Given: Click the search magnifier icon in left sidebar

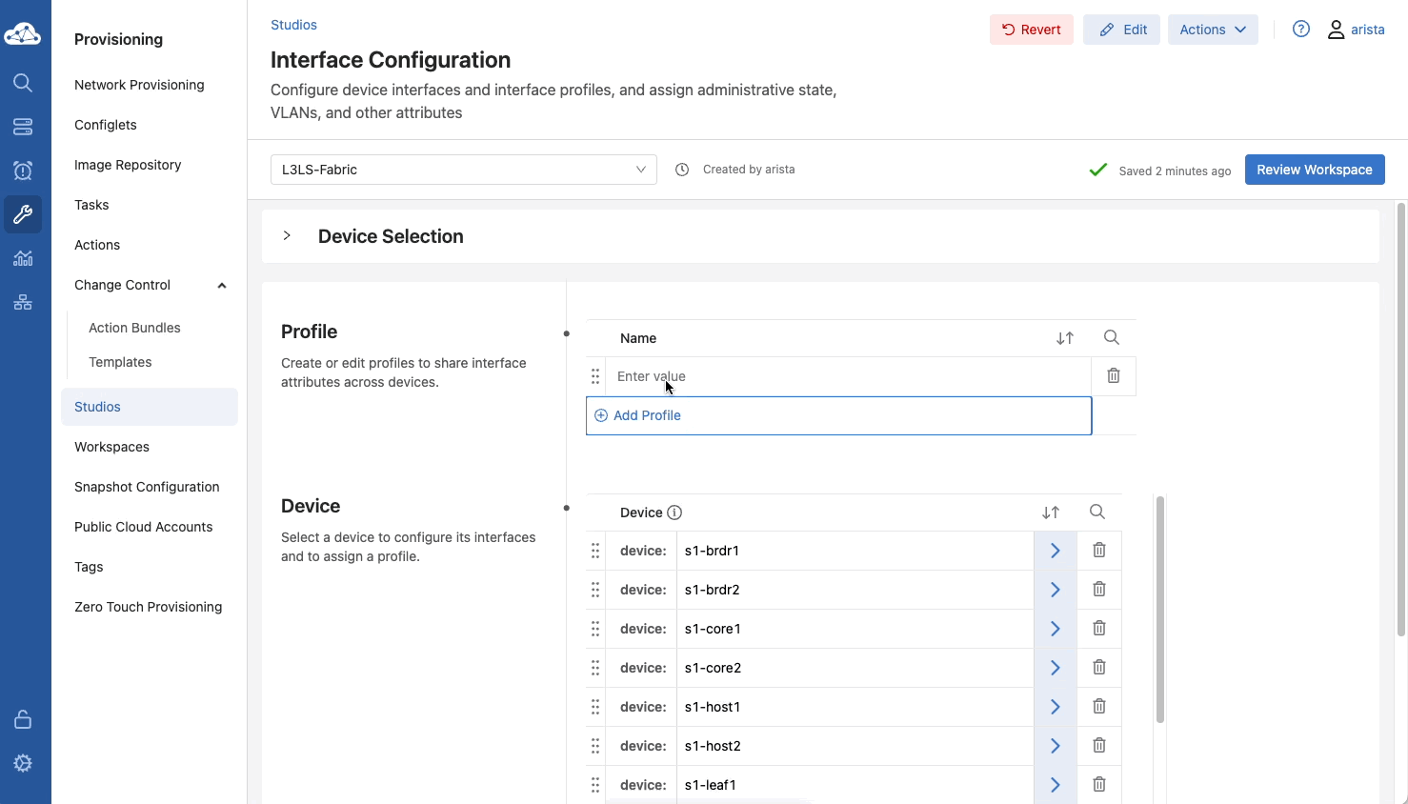Looking at the screenshot, I should pyautogui.click(x=23, y=83).
